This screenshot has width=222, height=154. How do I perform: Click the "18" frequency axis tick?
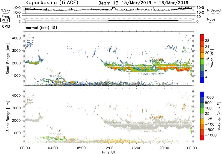pyautogui.click(x=19, y=17)
